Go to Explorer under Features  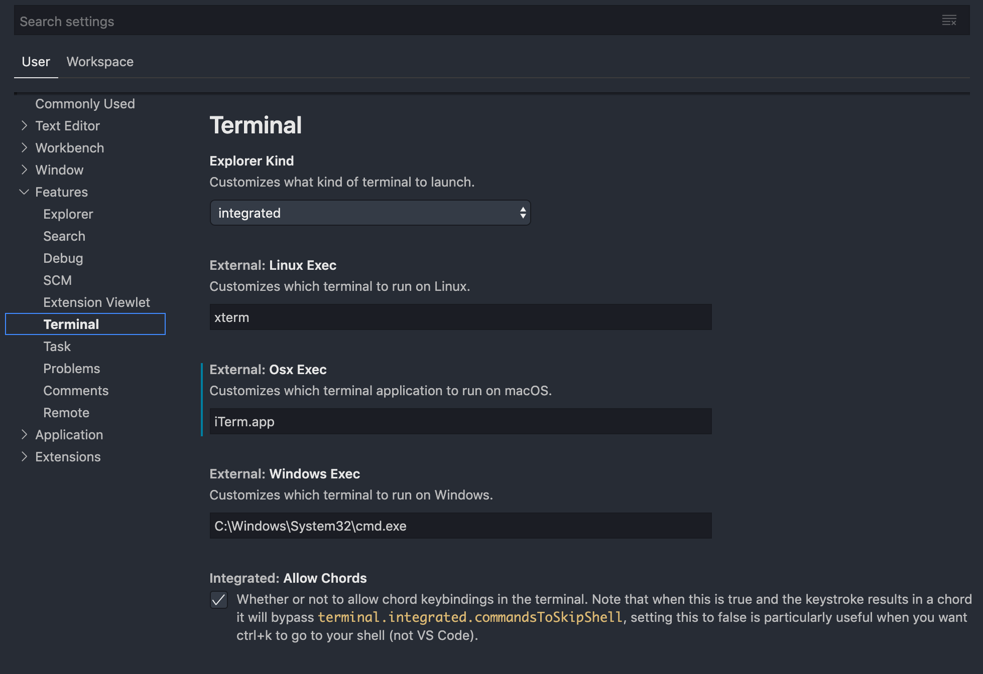[68, 214]
